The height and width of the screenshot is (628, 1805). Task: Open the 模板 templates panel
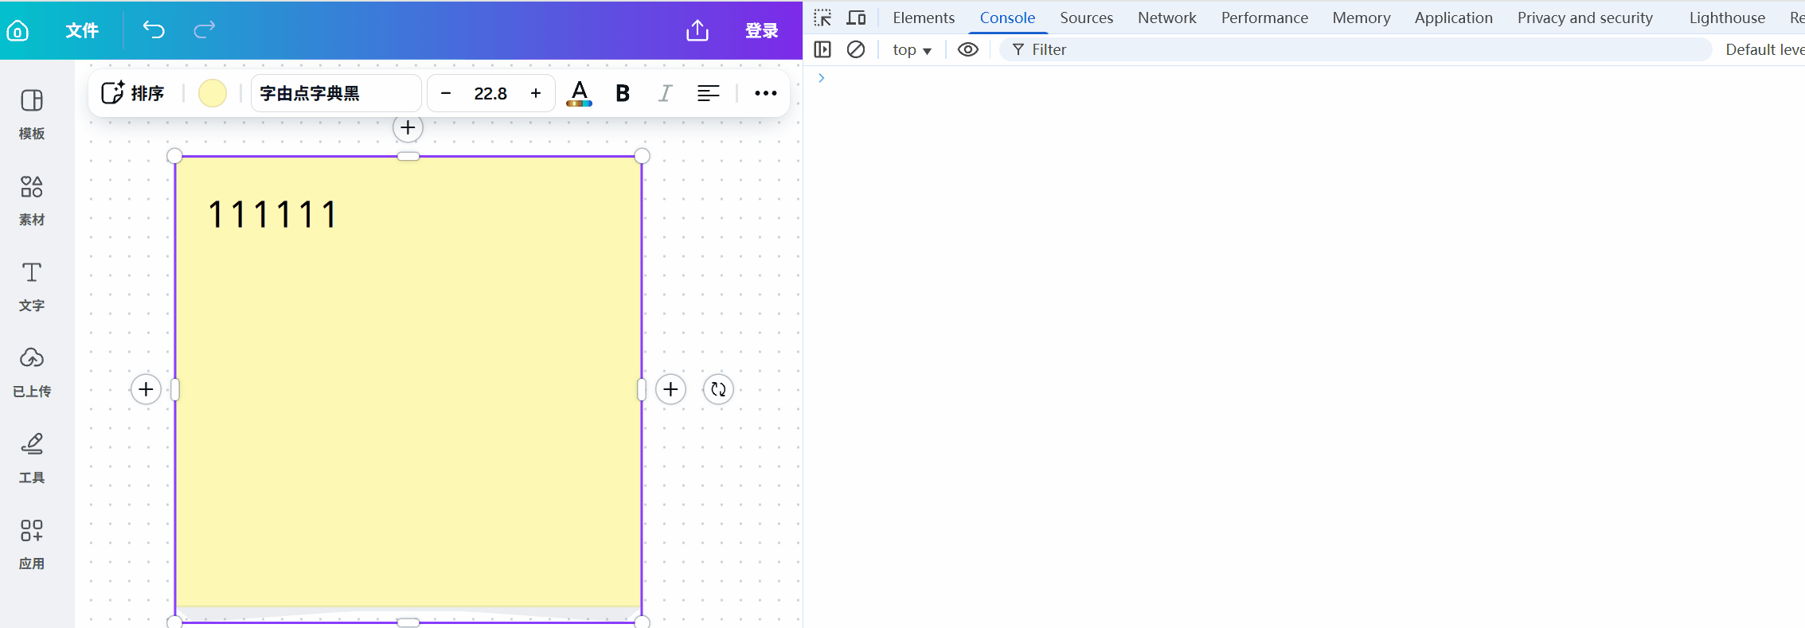(x=32, y=115)
